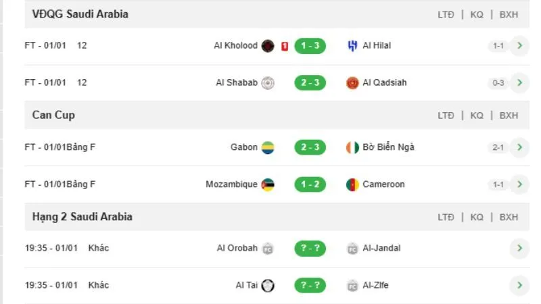Viewport: 541px width, 304px height.
Task: Open details arrow for Al Orobah match
Action: pos(519,248)
